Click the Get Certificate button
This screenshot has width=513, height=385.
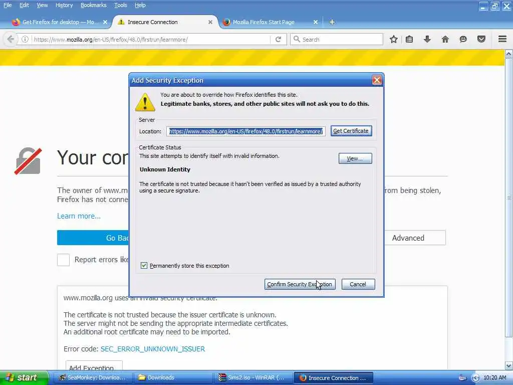click(351, 131)
